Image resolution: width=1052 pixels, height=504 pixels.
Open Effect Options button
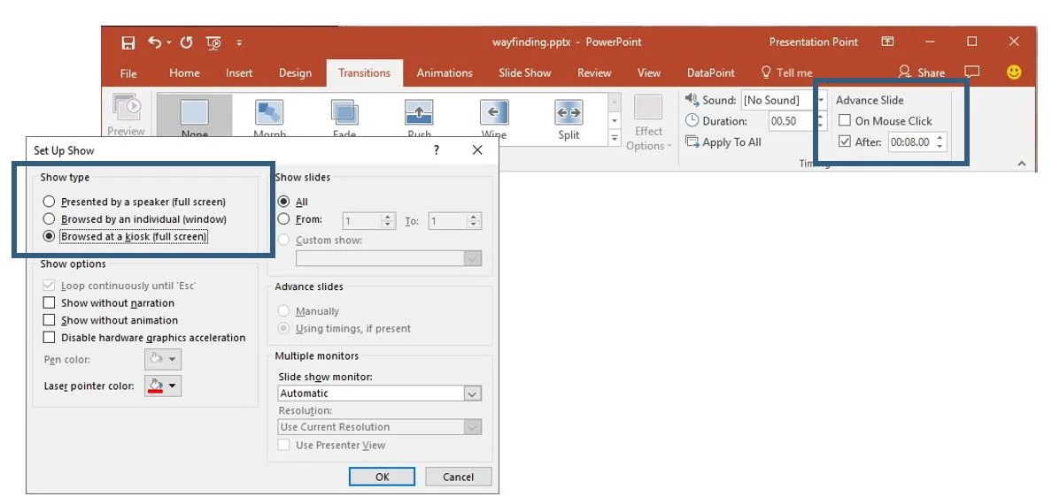648,123
